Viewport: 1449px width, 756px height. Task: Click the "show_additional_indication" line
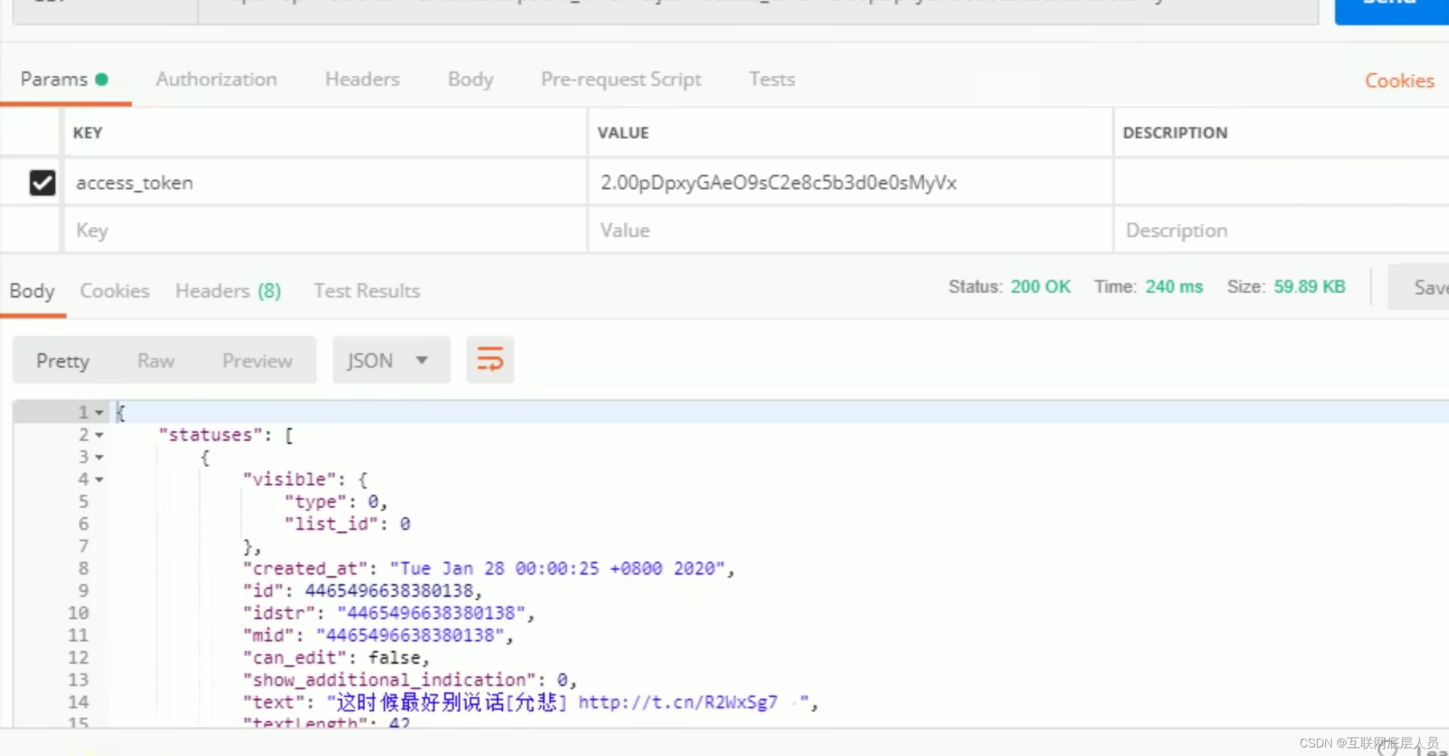(x=410, y=680)
